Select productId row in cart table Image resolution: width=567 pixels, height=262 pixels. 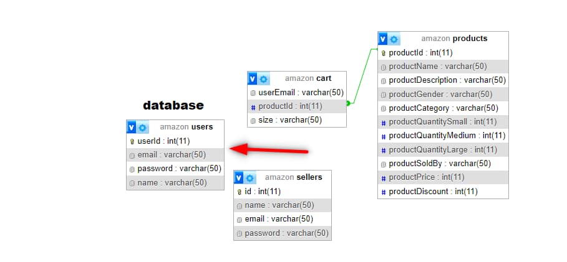[x=290, y=106]
